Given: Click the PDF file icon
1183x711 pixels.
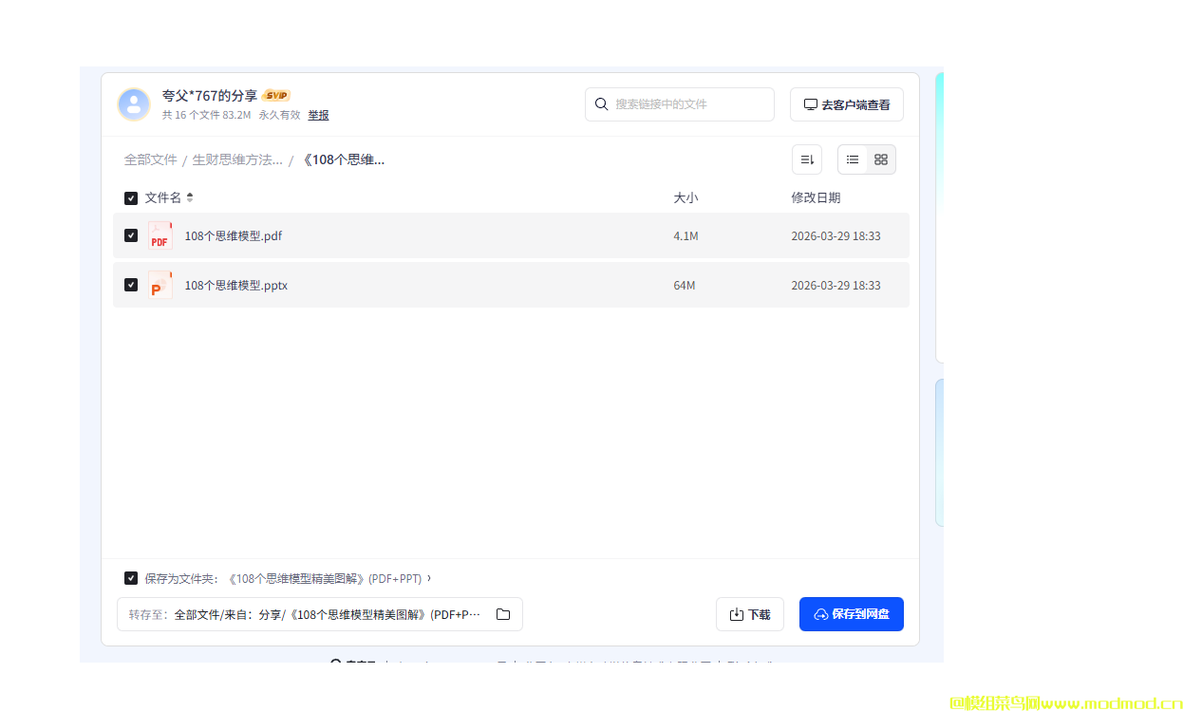Looking at the screenshot, I should [x=160, y=236].
